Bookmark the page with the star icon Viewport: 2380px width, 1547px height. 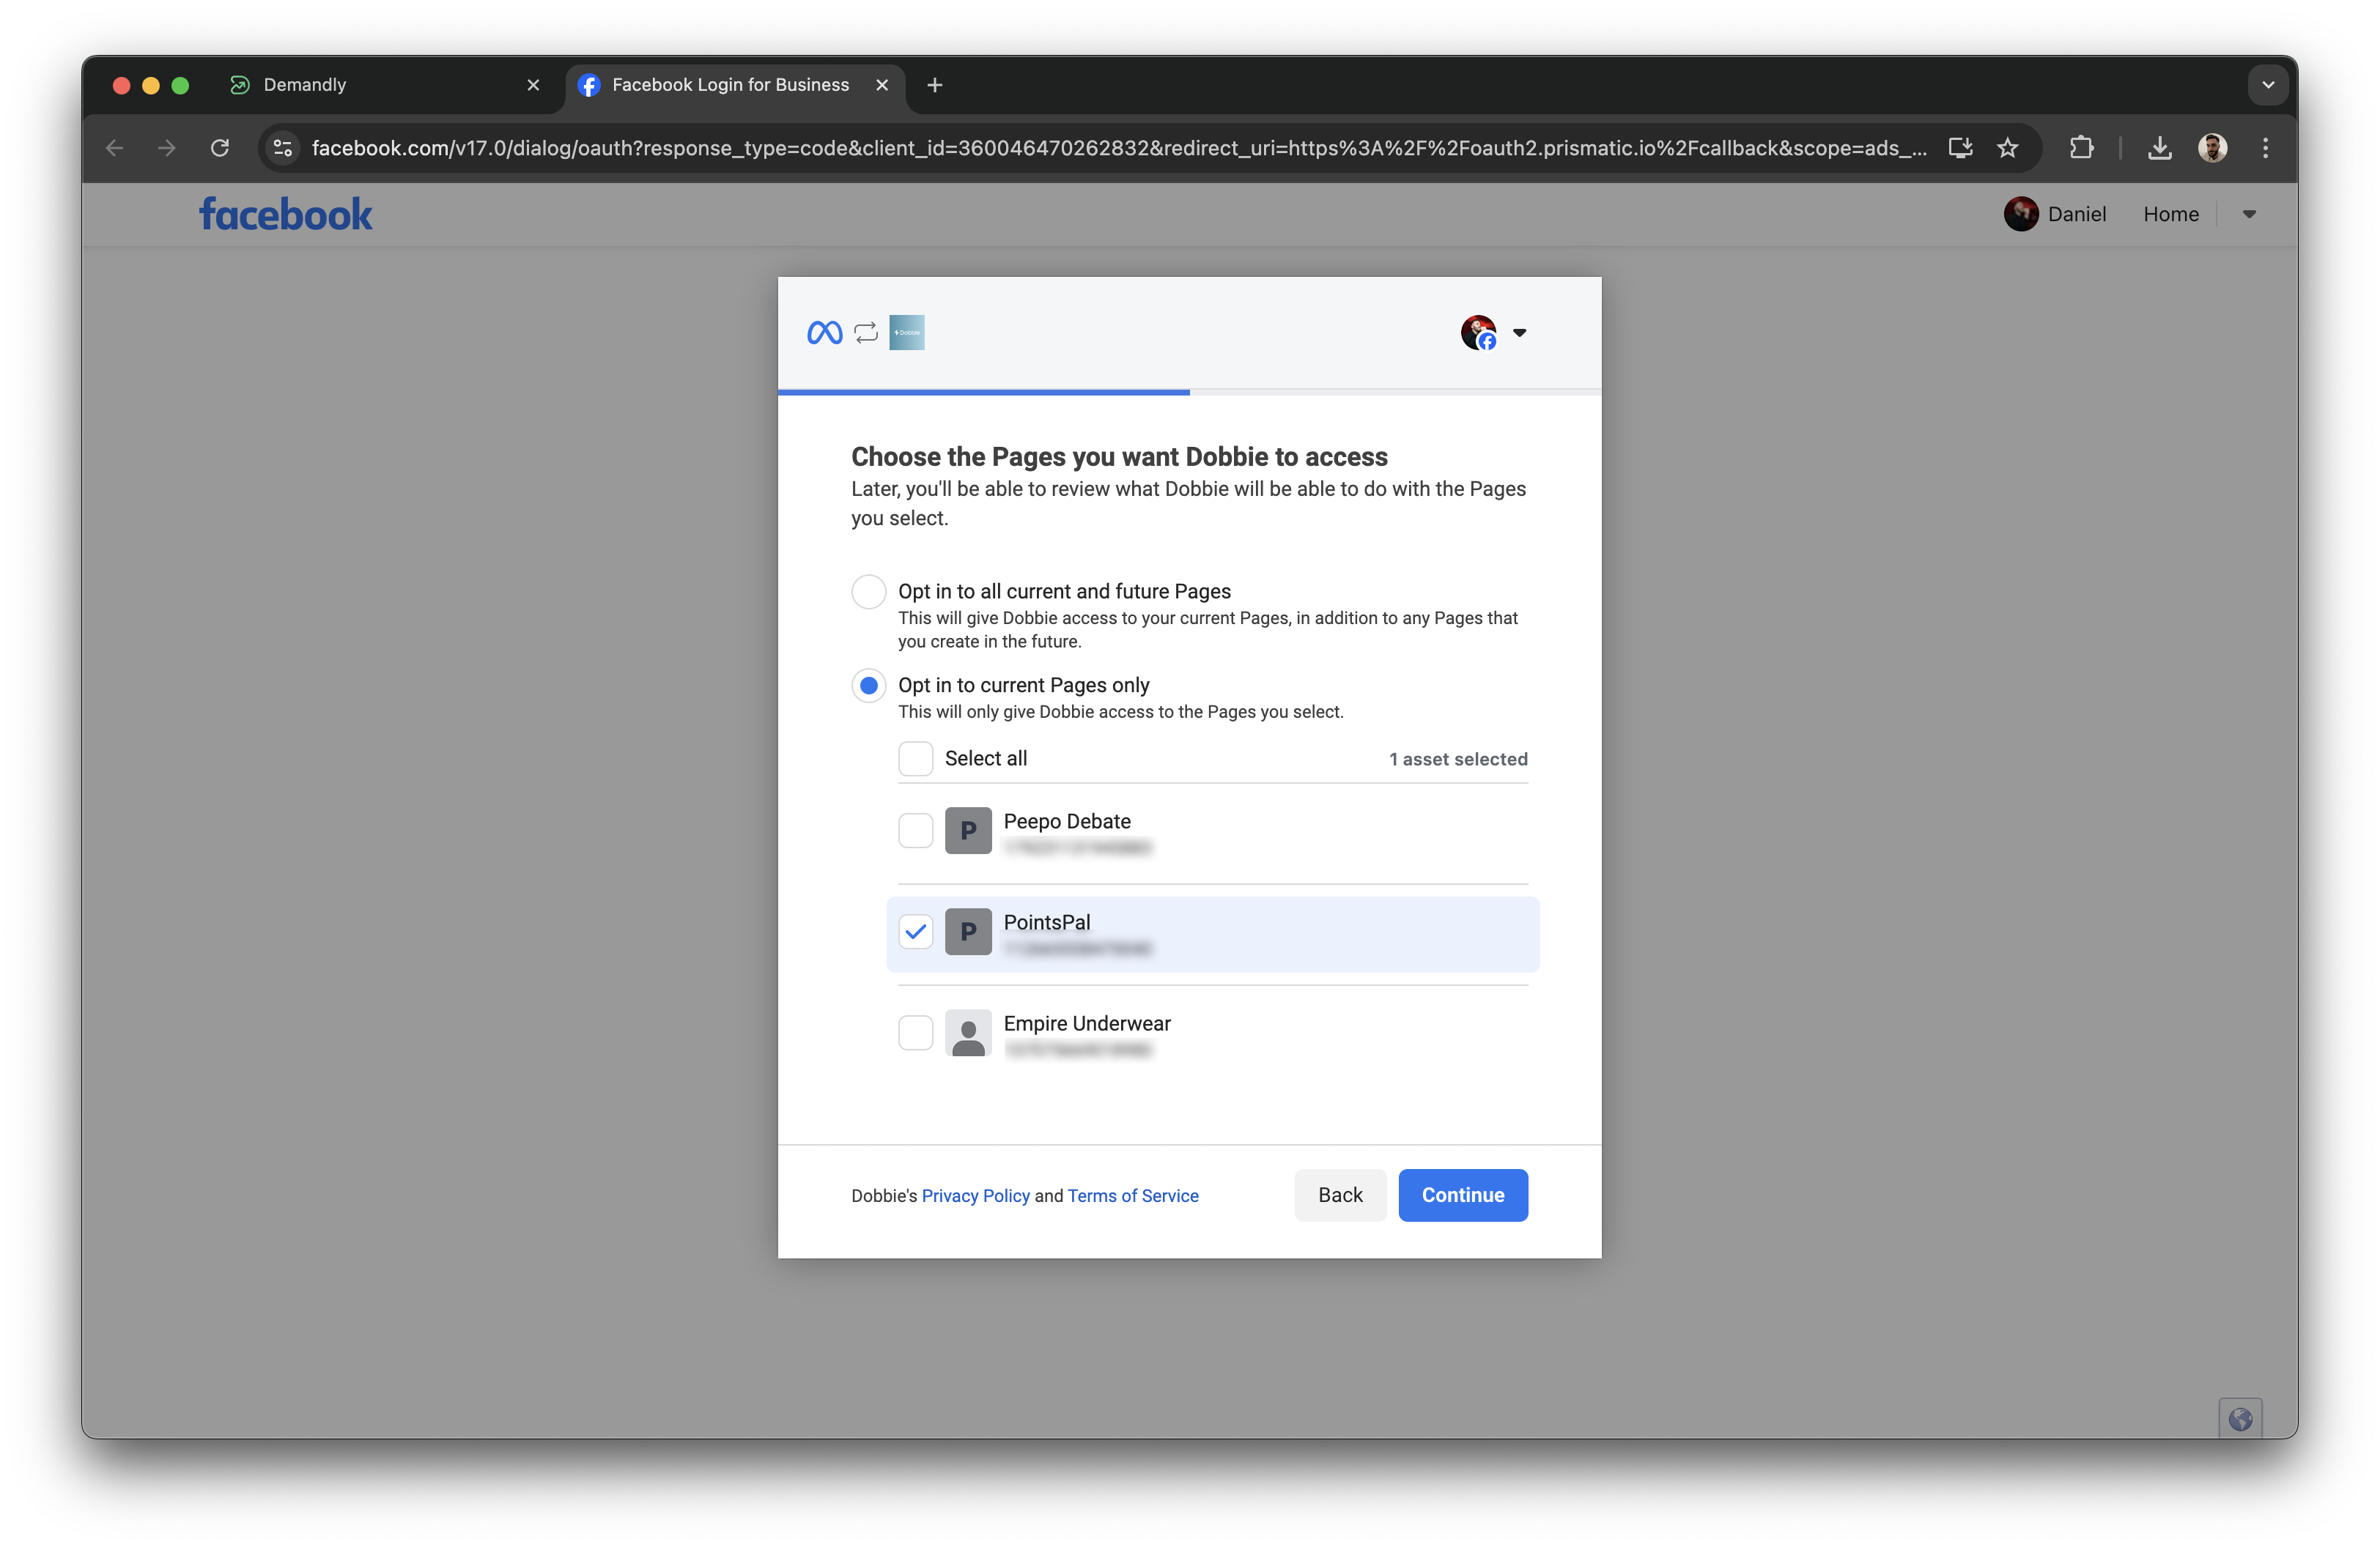(x=2007, y=147)
